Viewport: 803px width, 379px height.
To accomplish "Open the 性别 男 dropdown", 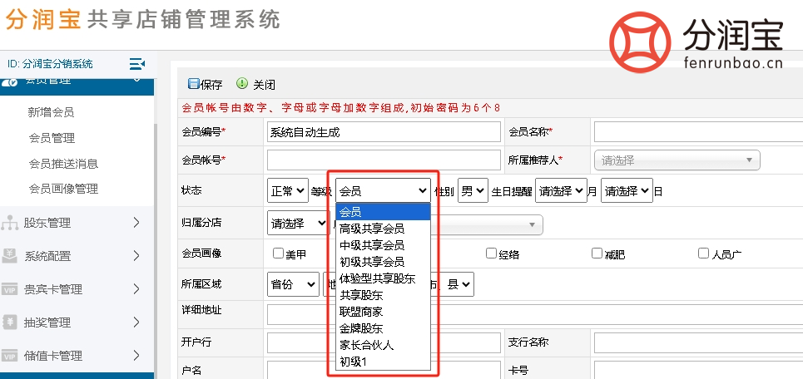I will [x=473, y=191].
